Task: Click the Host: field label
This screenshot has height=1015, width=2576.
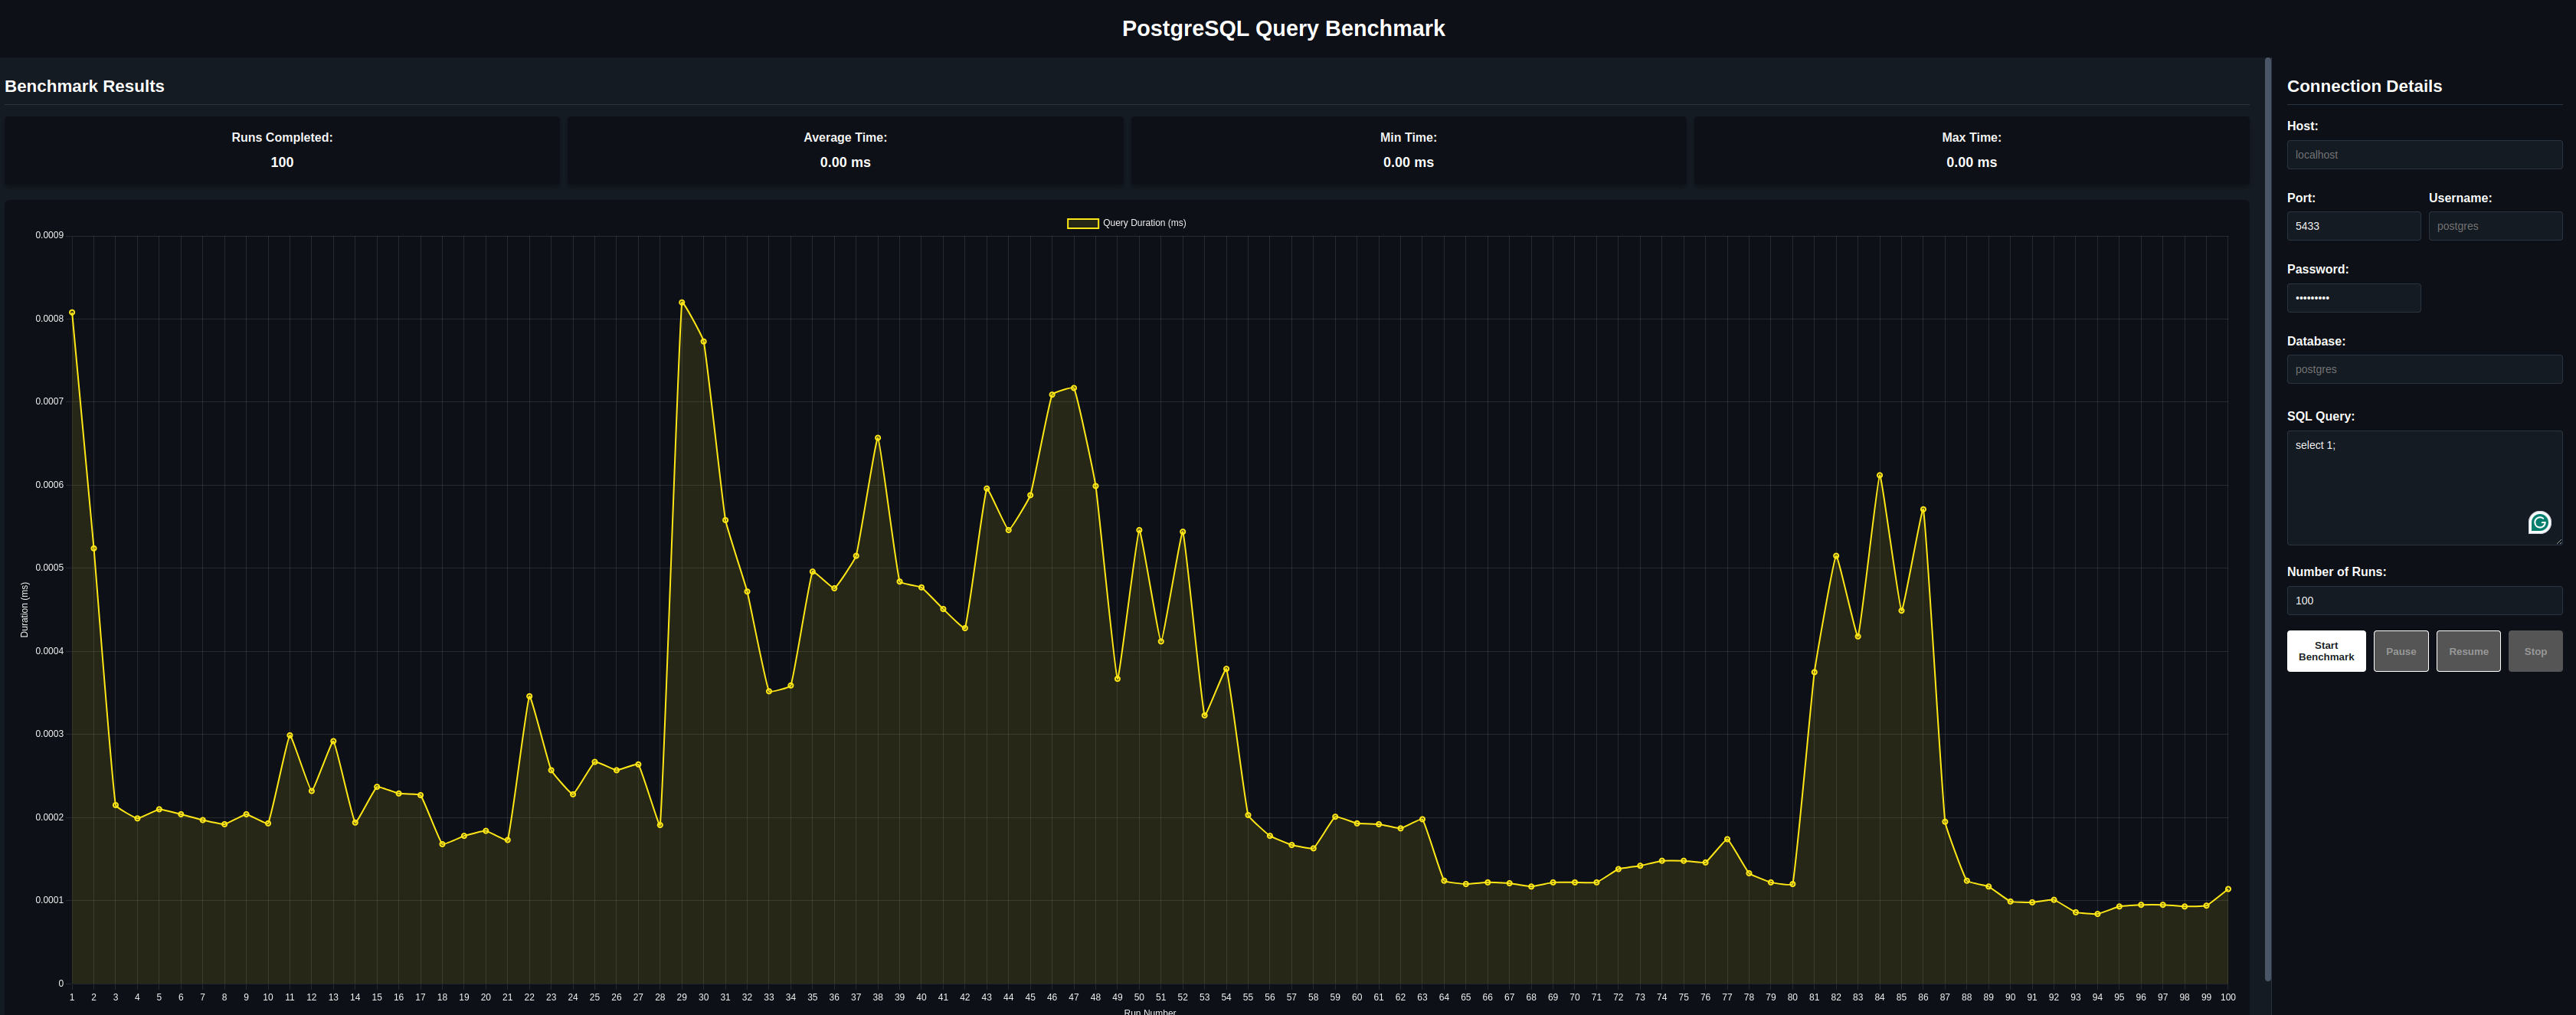Action: 2302,126
